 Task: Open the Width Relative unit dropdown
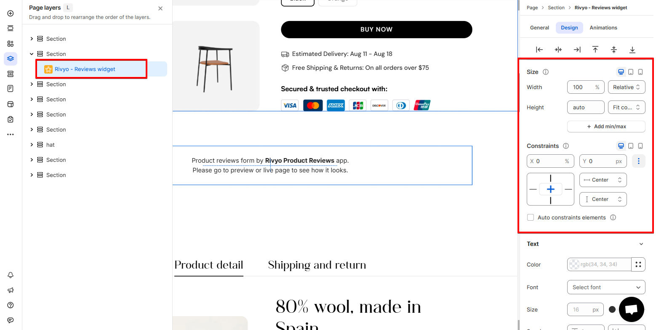[x=627, y=87]
